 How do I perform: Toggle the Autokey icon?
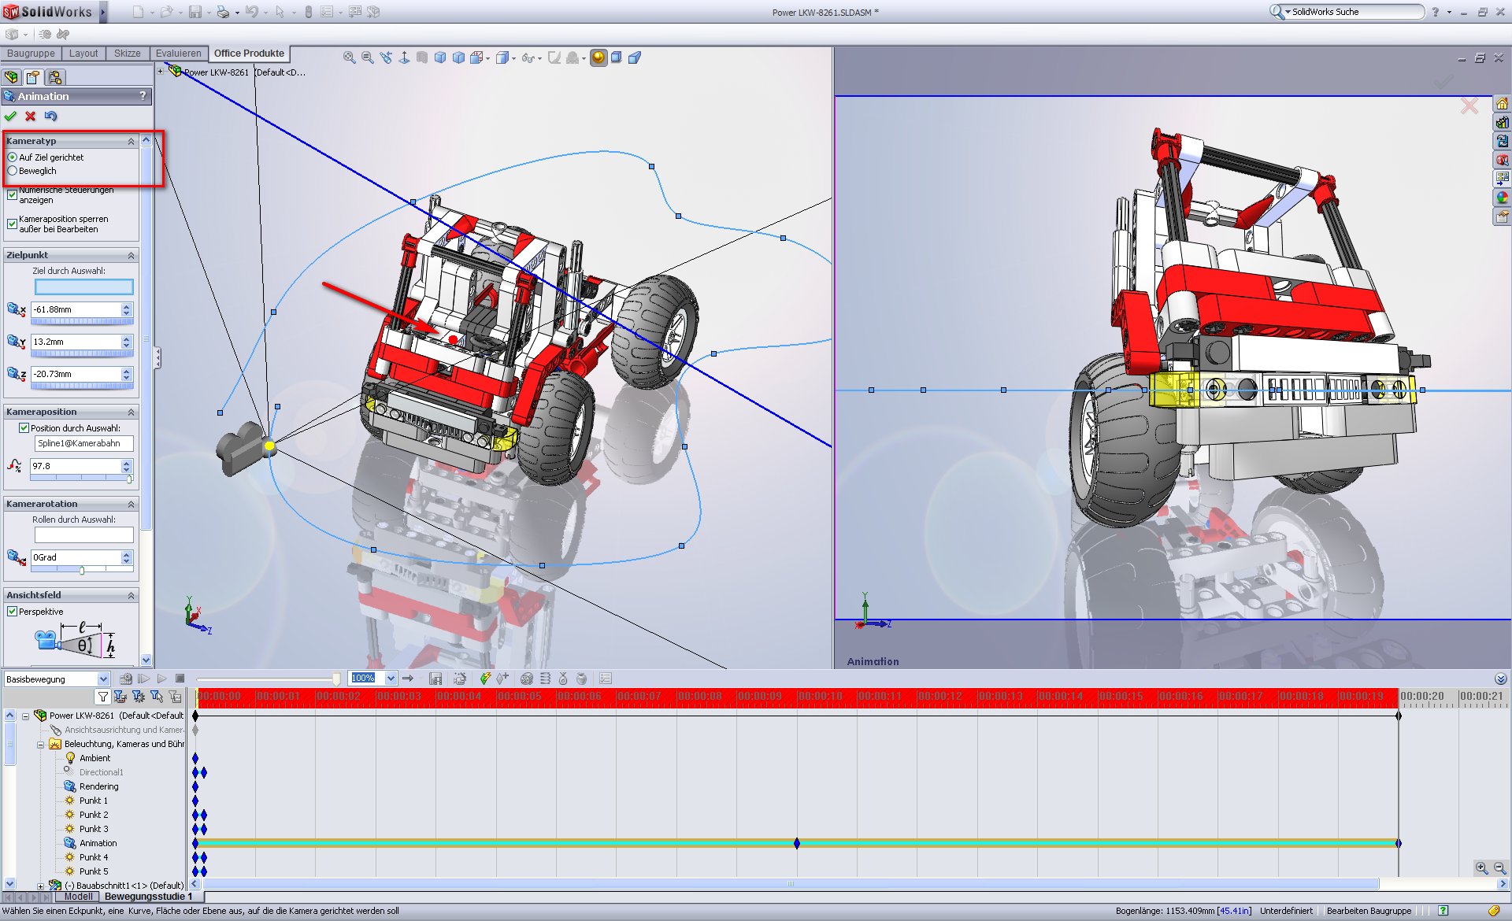[x=485, y=679]
